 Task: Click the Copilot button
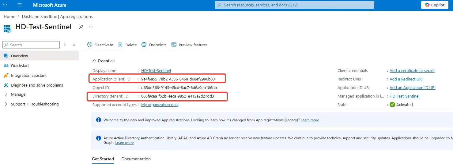coord(435,5)
